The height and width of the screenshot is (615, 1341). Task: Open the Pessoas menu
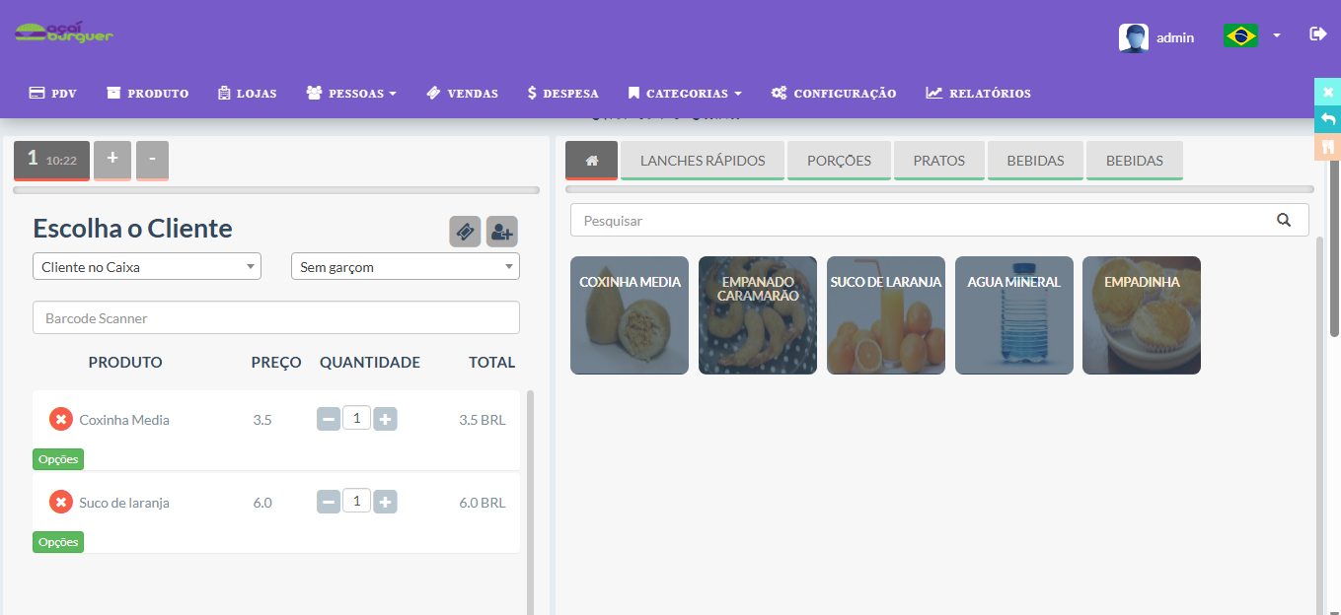[351, 94]
